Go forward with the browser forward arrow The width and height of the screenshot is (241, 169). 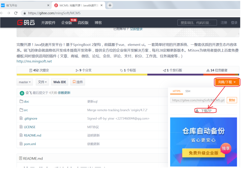pyautogui.click(x=9, y=13)
